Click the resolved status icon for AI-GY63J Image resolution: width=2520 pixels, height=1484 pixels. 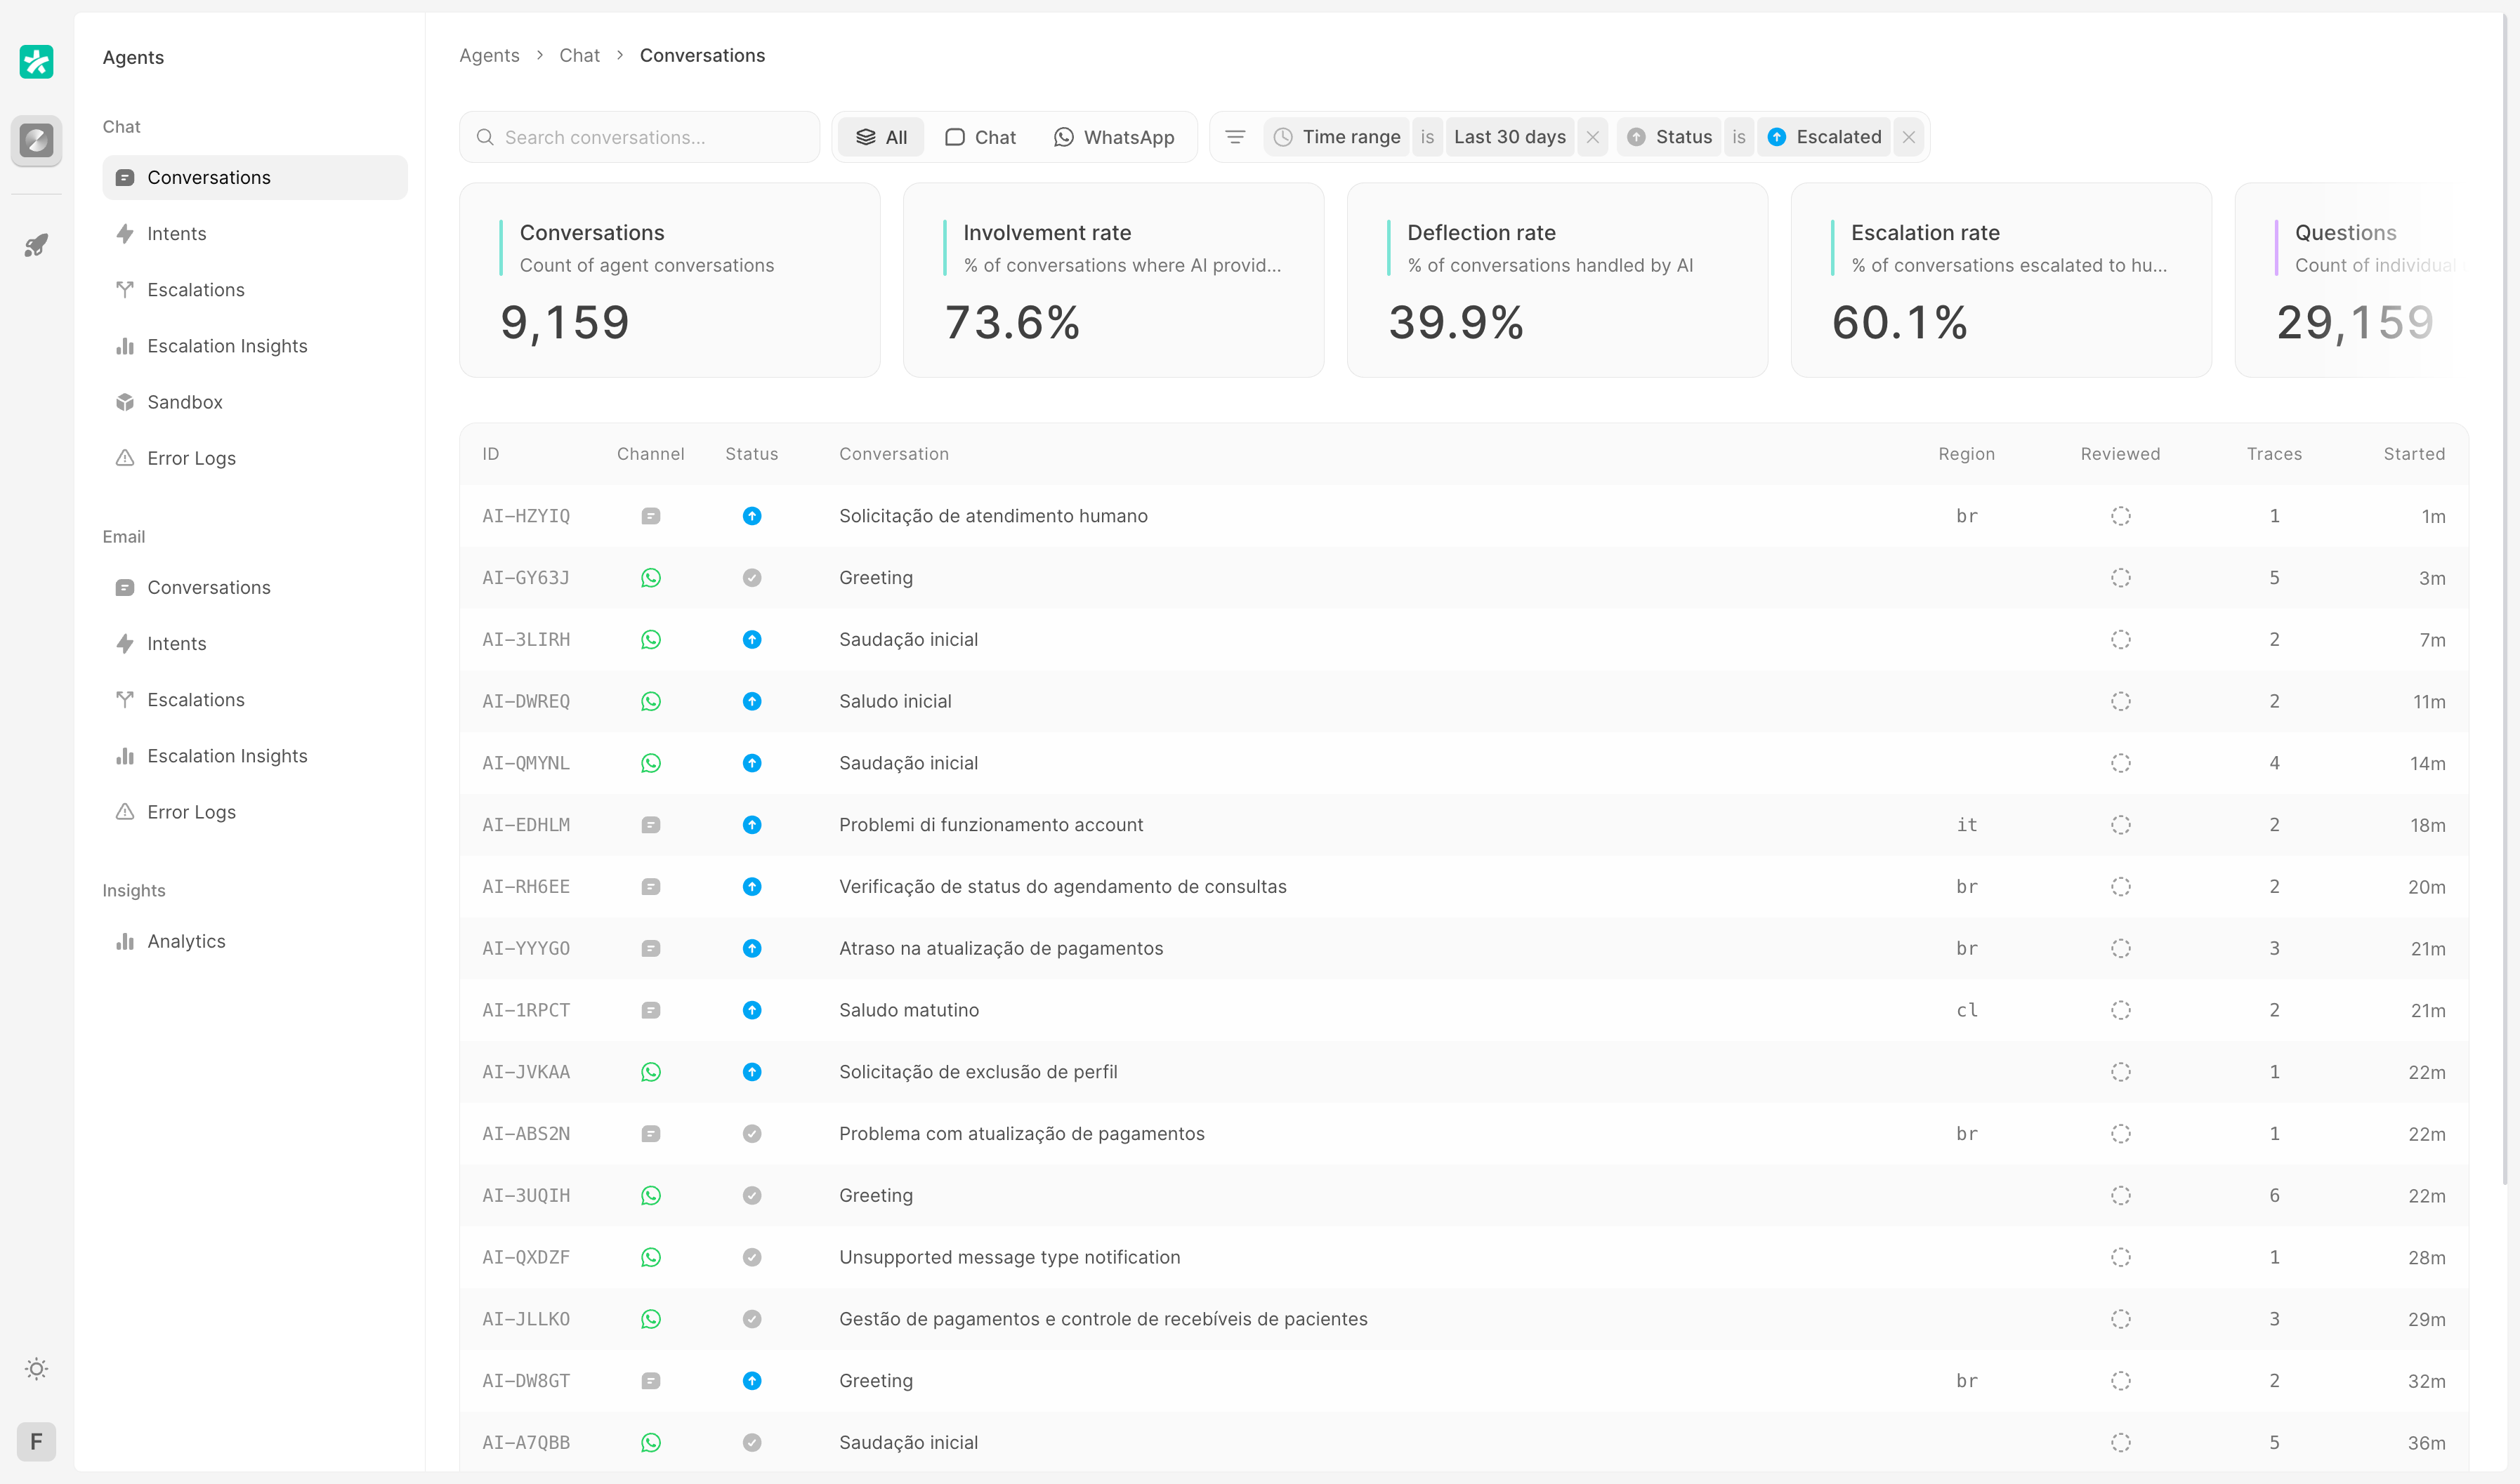(752, 578)
